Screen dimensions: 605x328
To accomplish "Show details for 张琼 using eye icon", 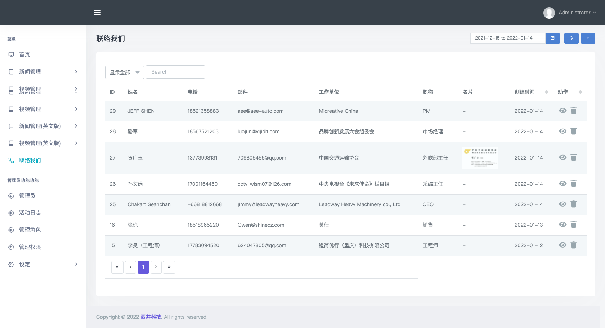I will (x=563, y=225).
